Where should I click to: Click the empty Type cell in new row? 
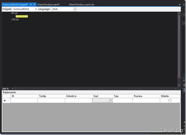tap(122, 100)
